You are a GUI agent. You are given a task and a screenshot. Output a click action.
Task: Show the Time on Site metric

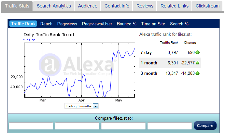coord(153,24)
